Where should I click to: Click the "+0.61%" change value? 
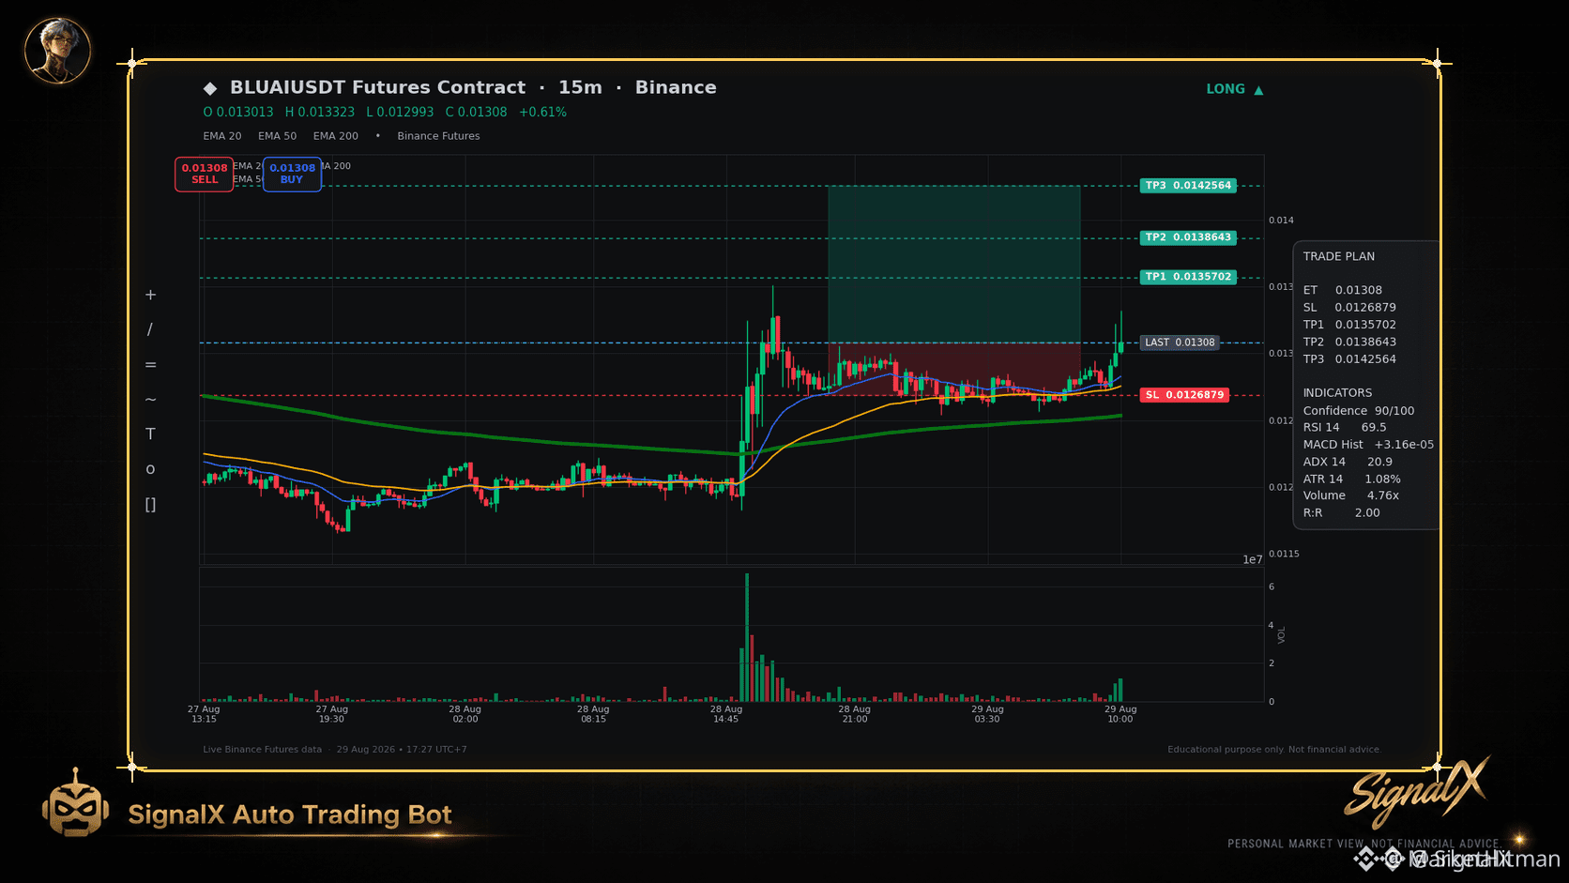click(x=542, y=113)
